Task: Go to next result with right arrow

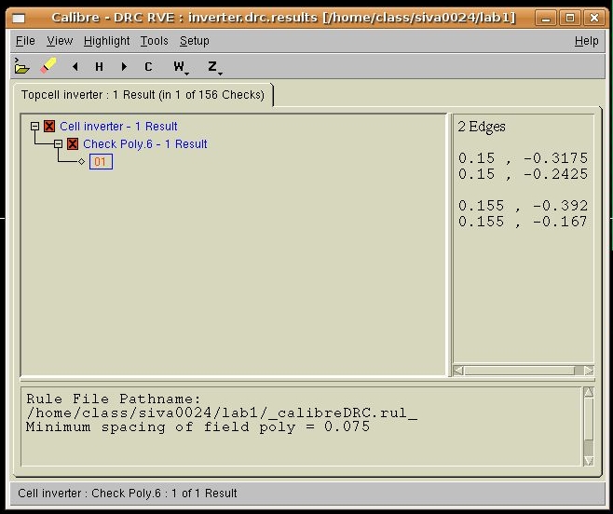Action: (124, 67)
